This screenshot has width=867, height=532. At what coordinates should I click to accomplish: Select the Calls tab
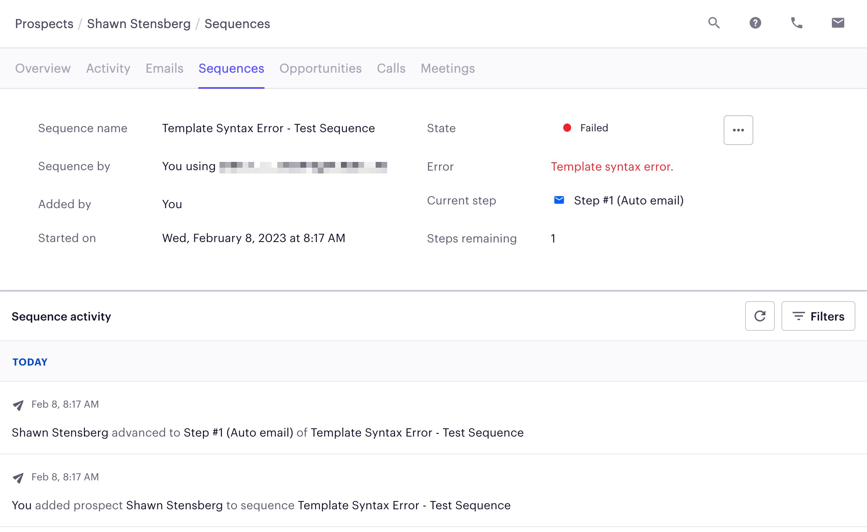(x=391, y=68)
